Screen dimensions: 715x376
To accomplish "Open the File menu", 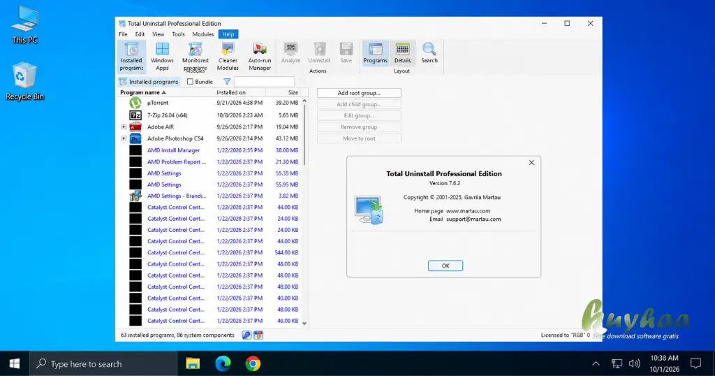I will tap(123, 34).
